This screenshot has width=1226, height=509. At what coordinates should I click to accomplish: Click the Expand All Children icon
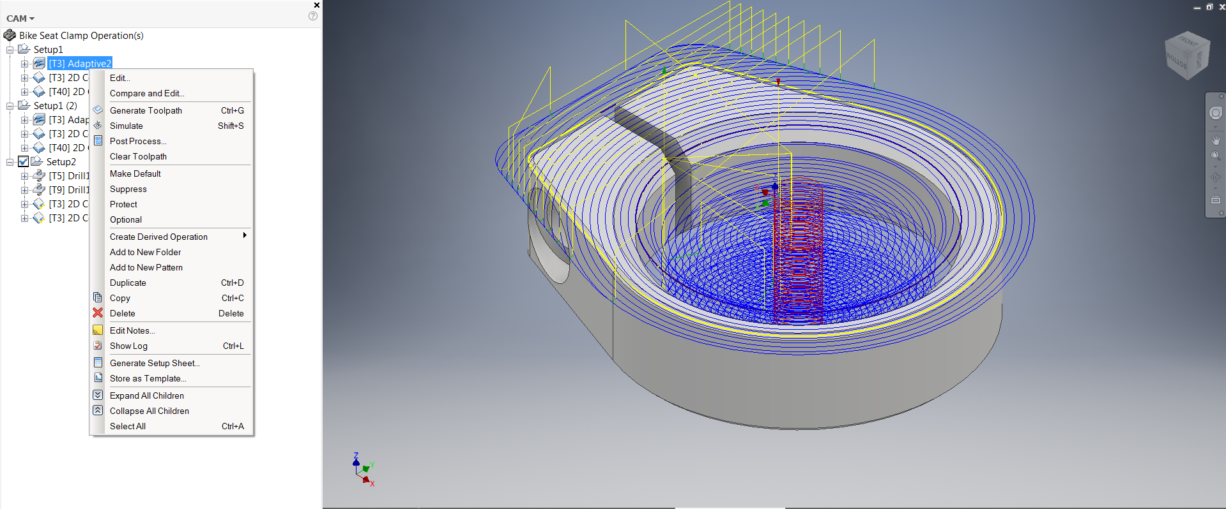pos(98,395)
